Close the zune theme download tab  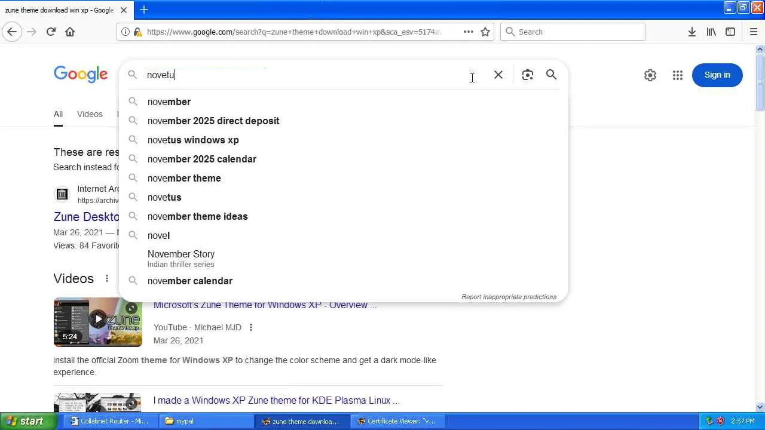124,10
